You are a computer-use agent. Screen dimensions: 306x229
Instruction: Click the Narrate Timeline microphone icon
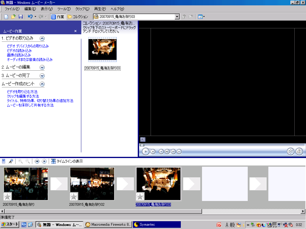coord(11,161)
